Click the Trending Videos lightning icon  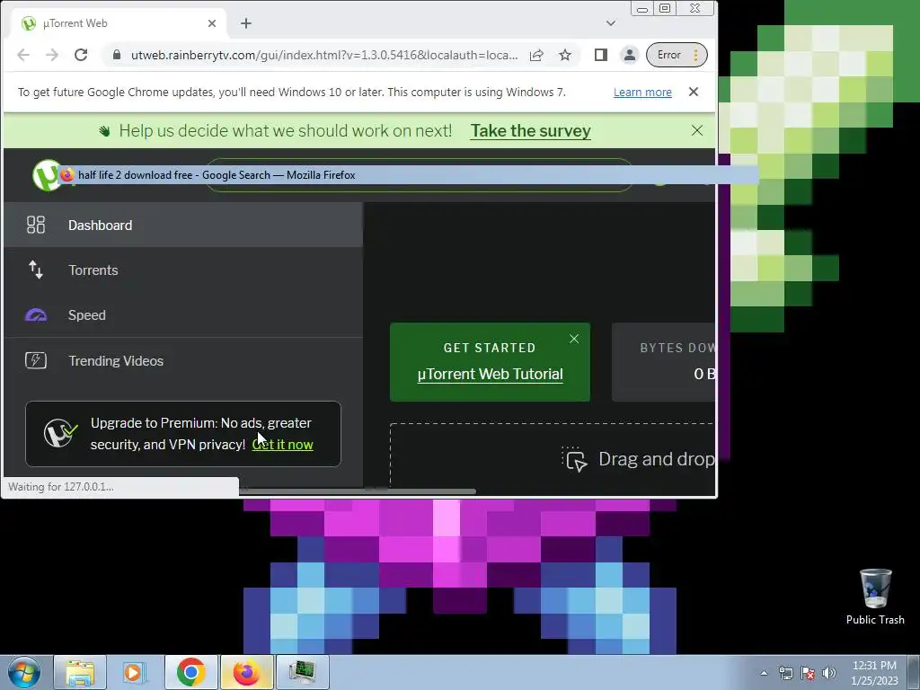tap(36, 360)
